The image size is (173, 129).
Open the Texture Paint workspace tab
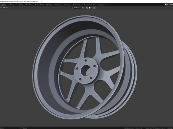tap(39, 5)
